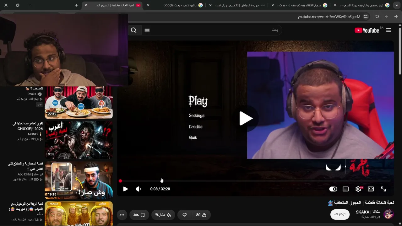This screenshot has width=402, height=226.
Task: Open the SKAKA channel avatar
Action: (388, 214)
